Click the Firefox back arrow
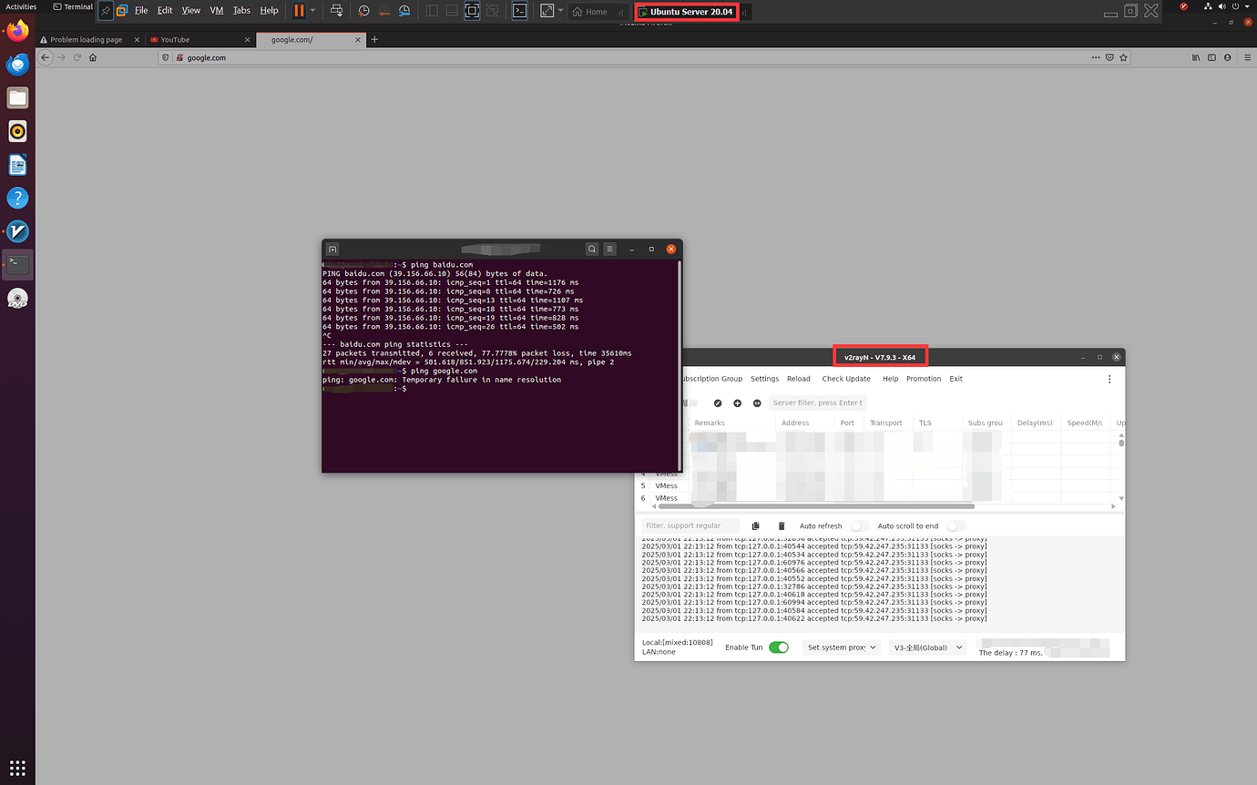The height and width of the screenshot is (785, 1257). coord(46,57)
